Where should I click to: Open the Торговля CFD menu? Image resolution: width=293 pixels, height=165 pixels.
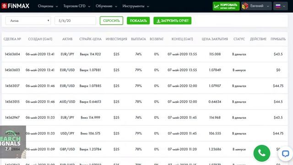tap(76, 6)
